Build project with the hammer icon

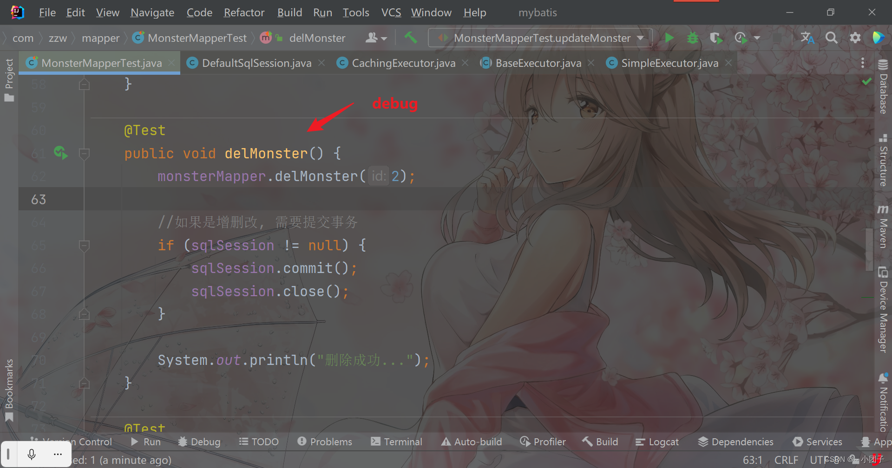point(411,38)
